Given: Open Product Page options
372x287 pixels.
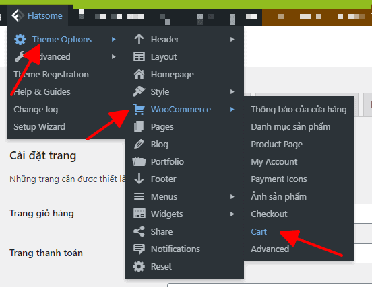Looking at the screenshot, I should pyautogui.click(x=276, y=145).
